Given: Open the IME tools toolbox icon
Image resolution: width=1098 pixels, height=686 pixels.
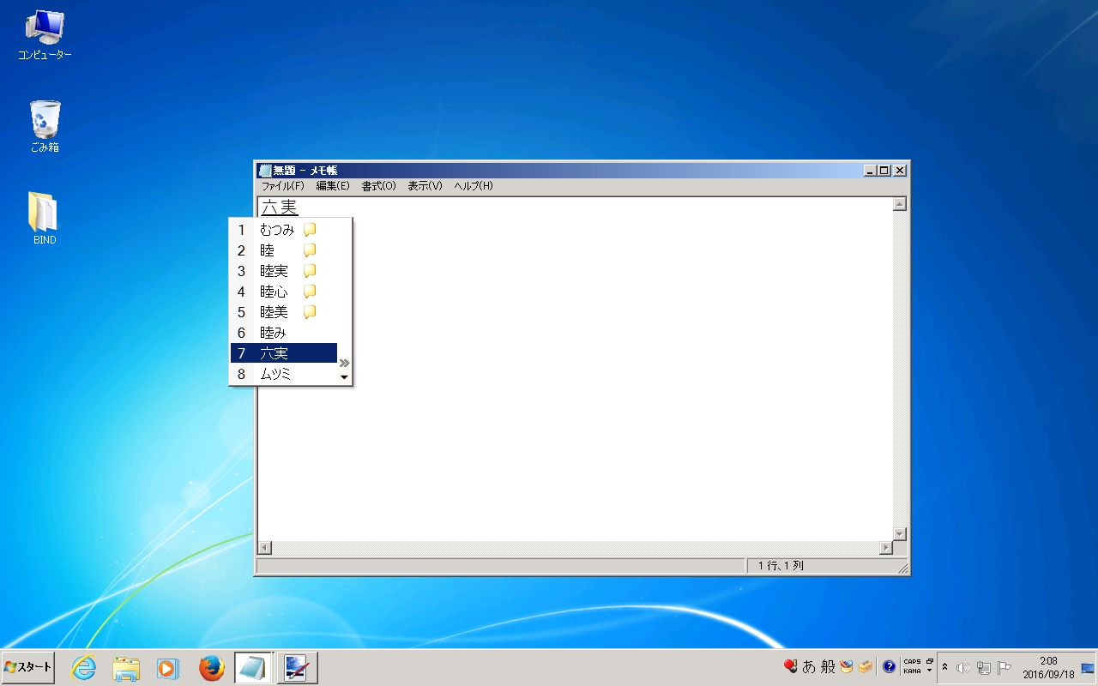Looking at the screenshot, I should 866,666.
